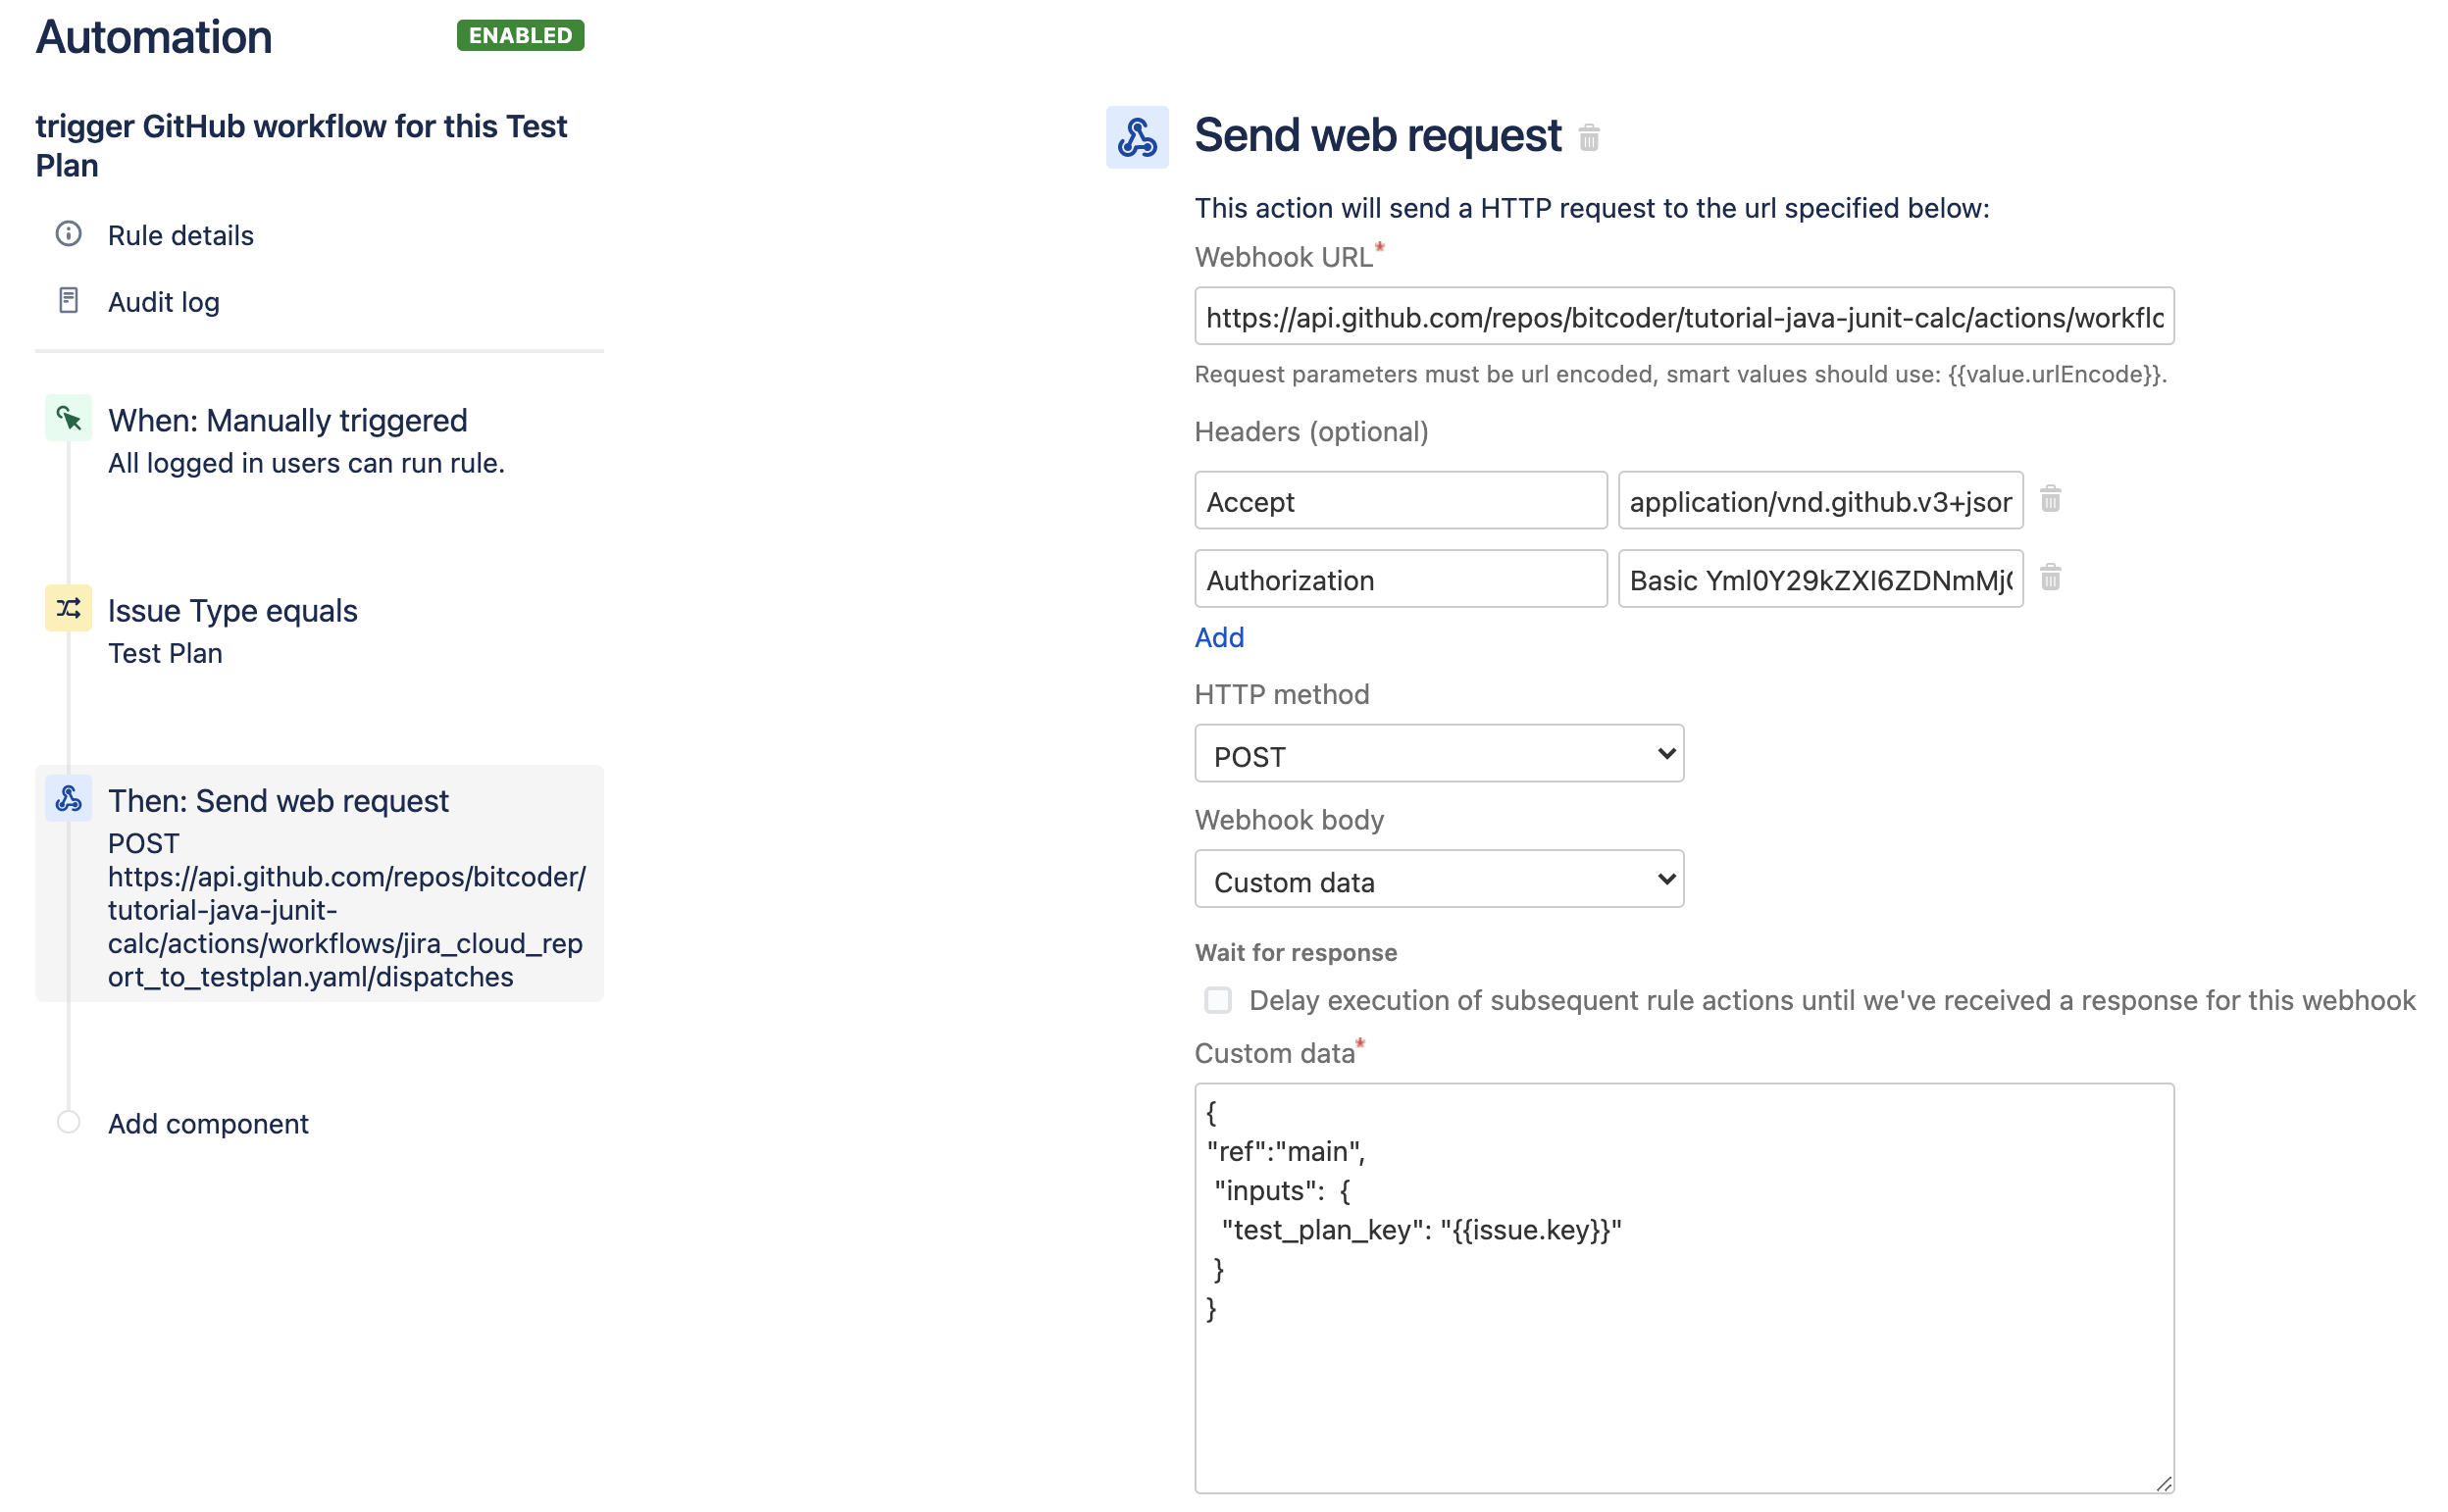The image size is (2448, 1512).
Task: Click the Custom data textarea resize handle
Action: pos(2163,1482)
